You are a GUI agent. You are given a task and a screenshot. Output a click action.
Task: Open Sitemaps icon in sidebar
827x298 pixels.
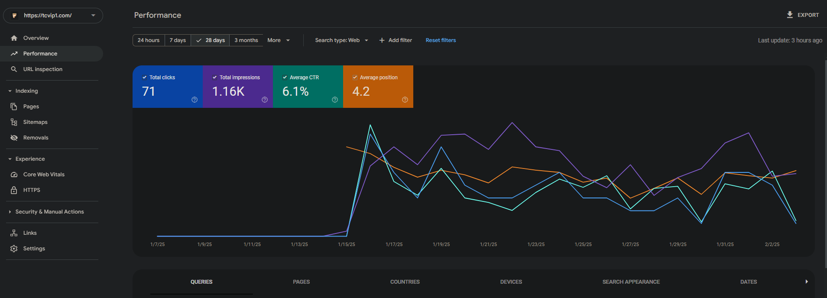tap(14, 122)
